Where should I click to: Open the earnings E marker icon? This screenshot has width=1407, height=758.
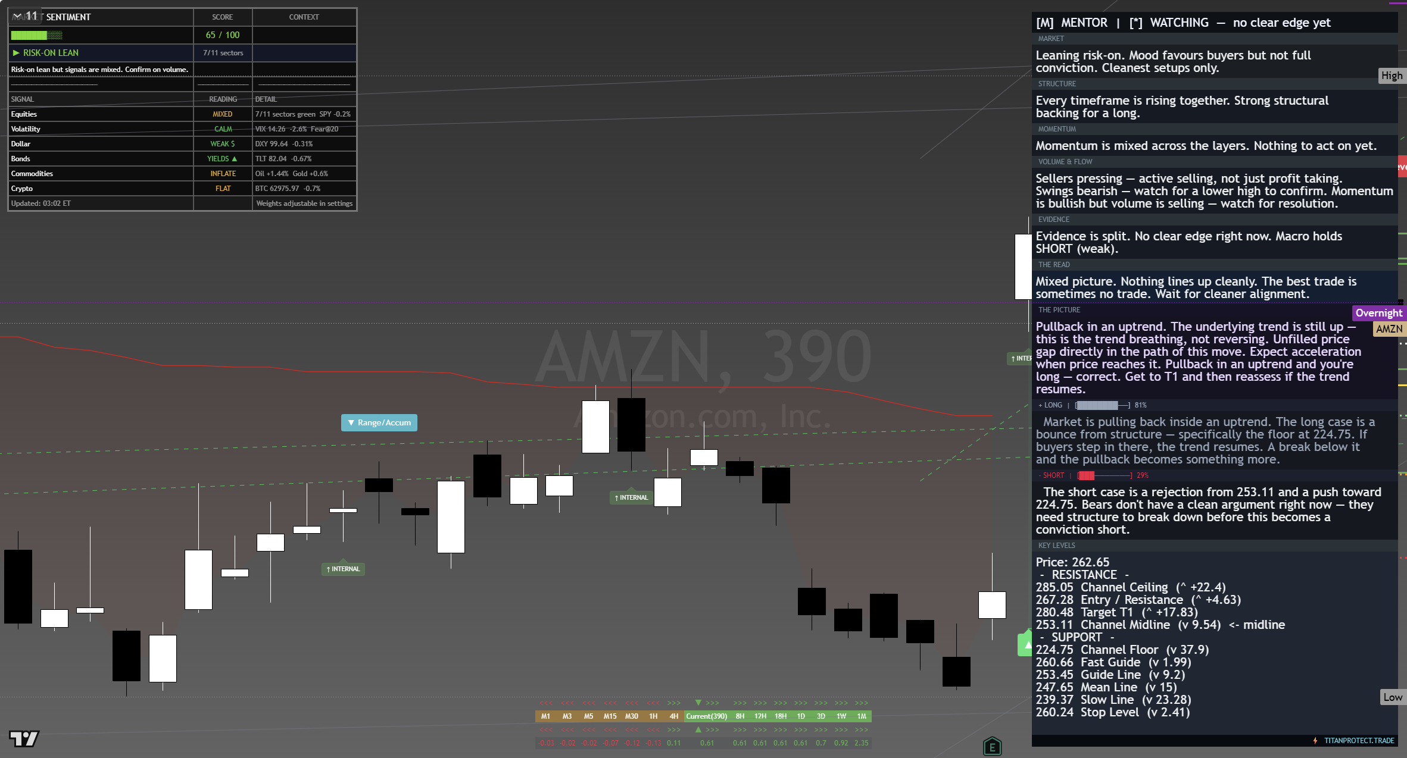pos(992,746)
